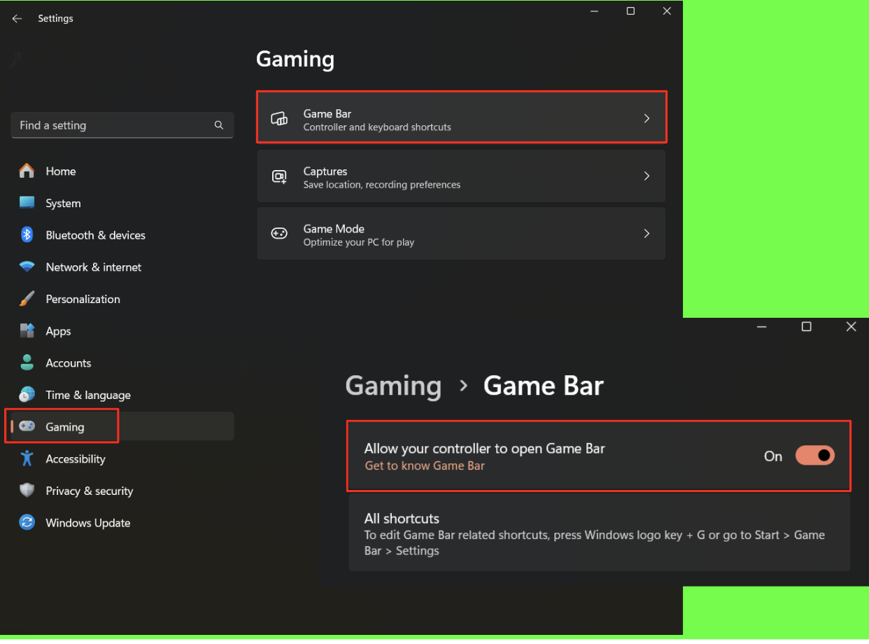This screenshot has height=644, width=869.
Task: Open Get to know Game Bar link
Action: (x=425, y=465)
